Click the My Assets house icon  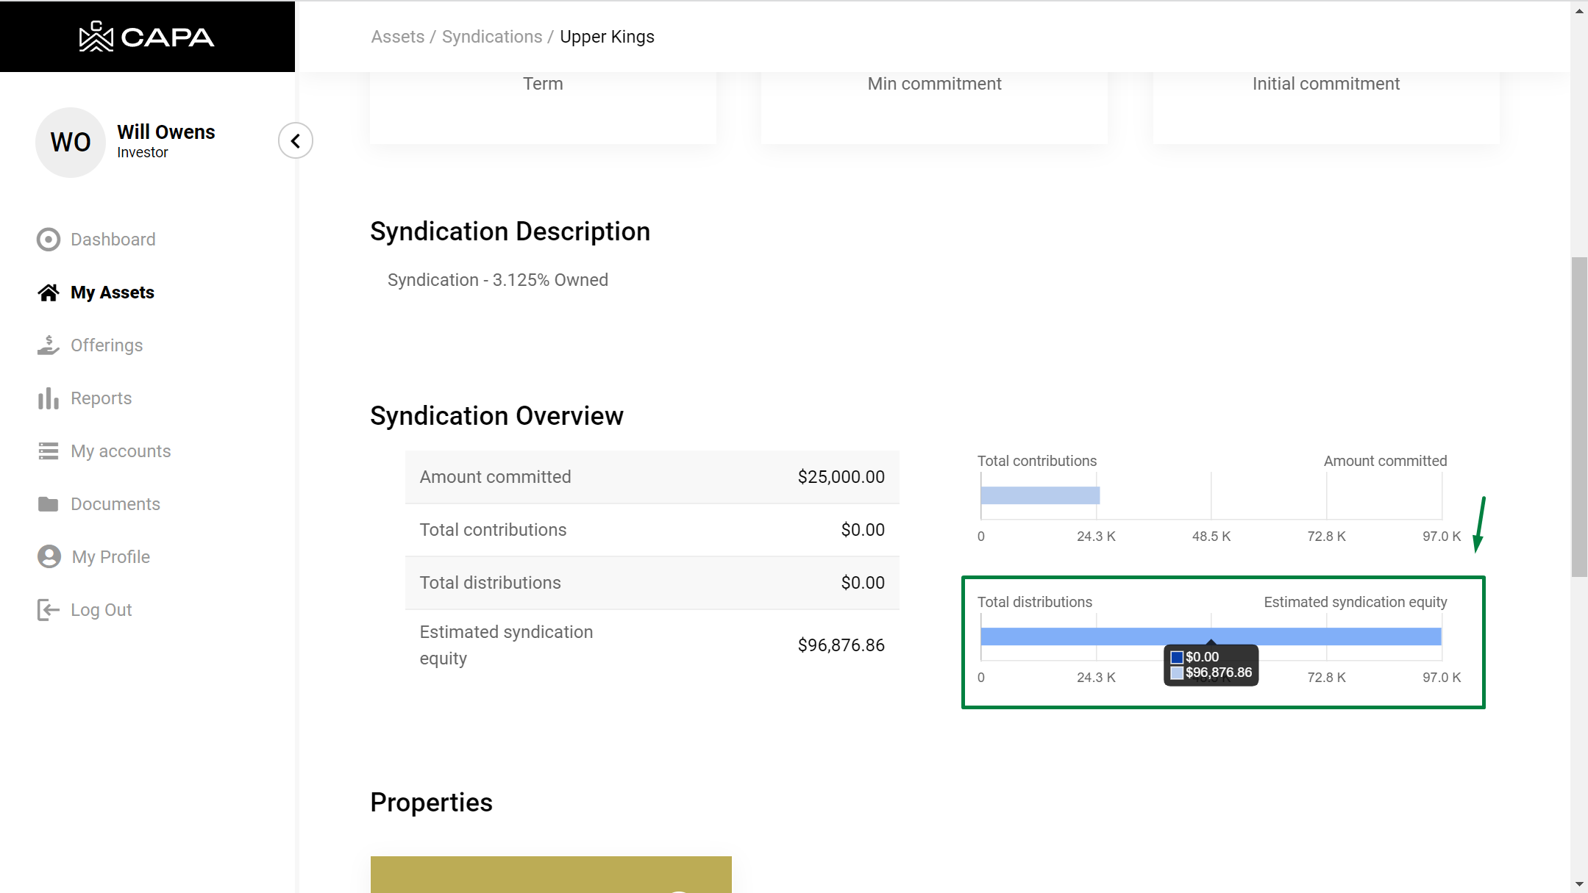(x=49, y=293)
